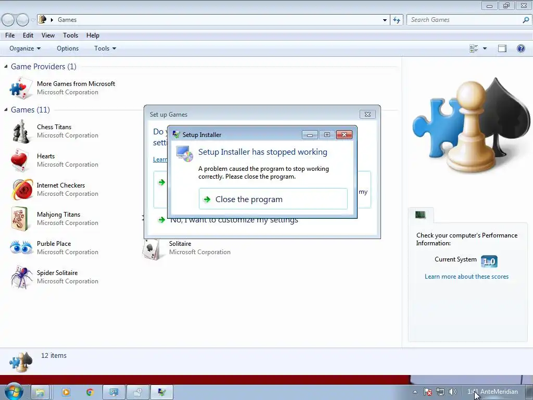The width and height of the screenshot is (533, 400).
Task: Click the network tray icon
Action: (440, 392)
